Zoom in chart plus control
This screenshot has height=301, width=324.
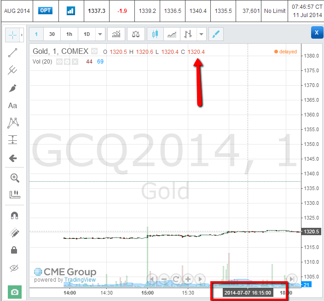click(x=188, y=279)
